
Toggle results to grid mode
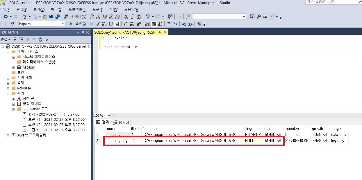(154, 24)
